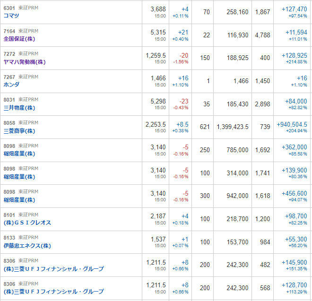Open the 三菱商事(株) stock link
This screenshot has width=312, height=301.
point(19,131)
